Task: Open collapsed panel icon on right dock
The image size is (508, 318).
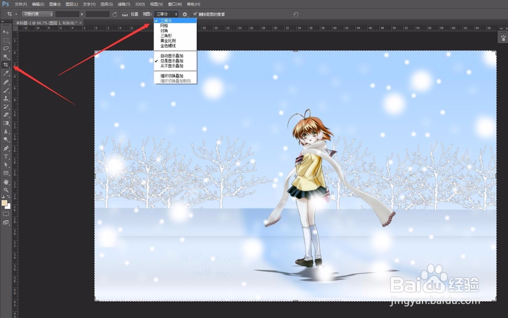Action: pos(503,38)
